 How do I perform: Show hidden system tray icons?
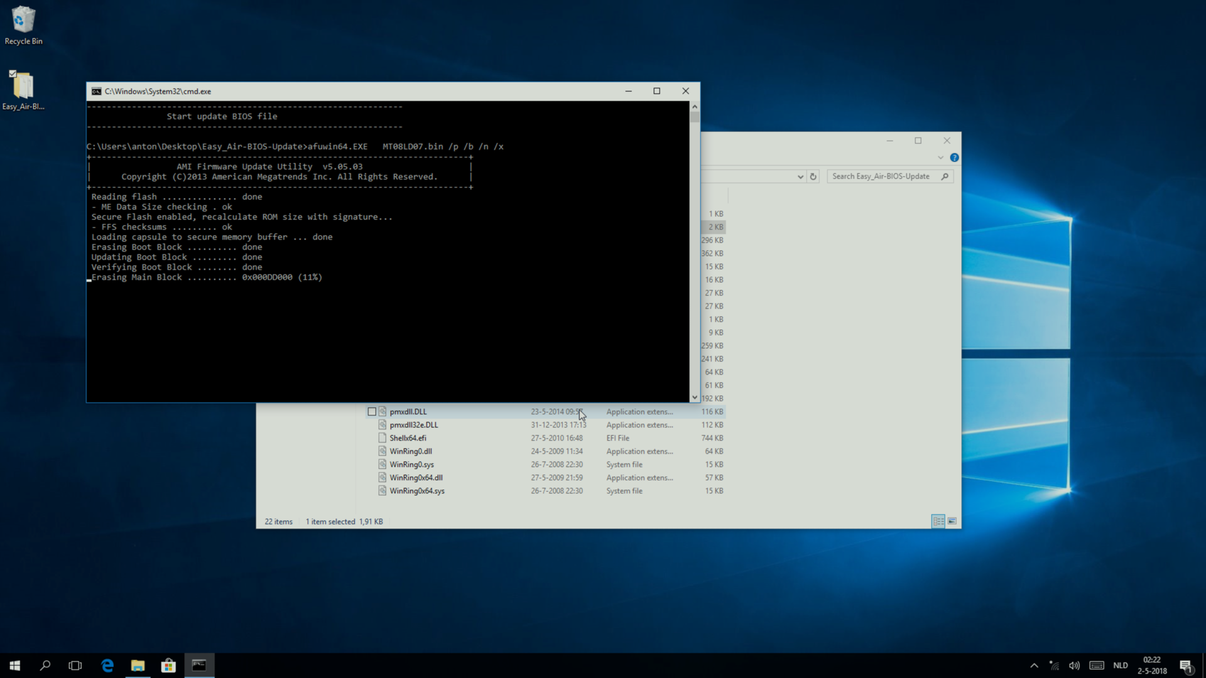[1034, 665]
